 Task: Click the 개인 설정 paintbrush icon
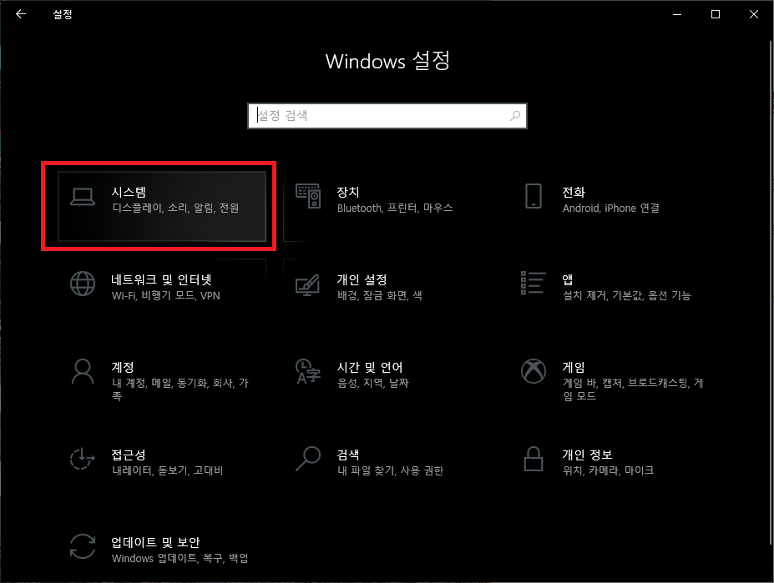coord(307,284)
